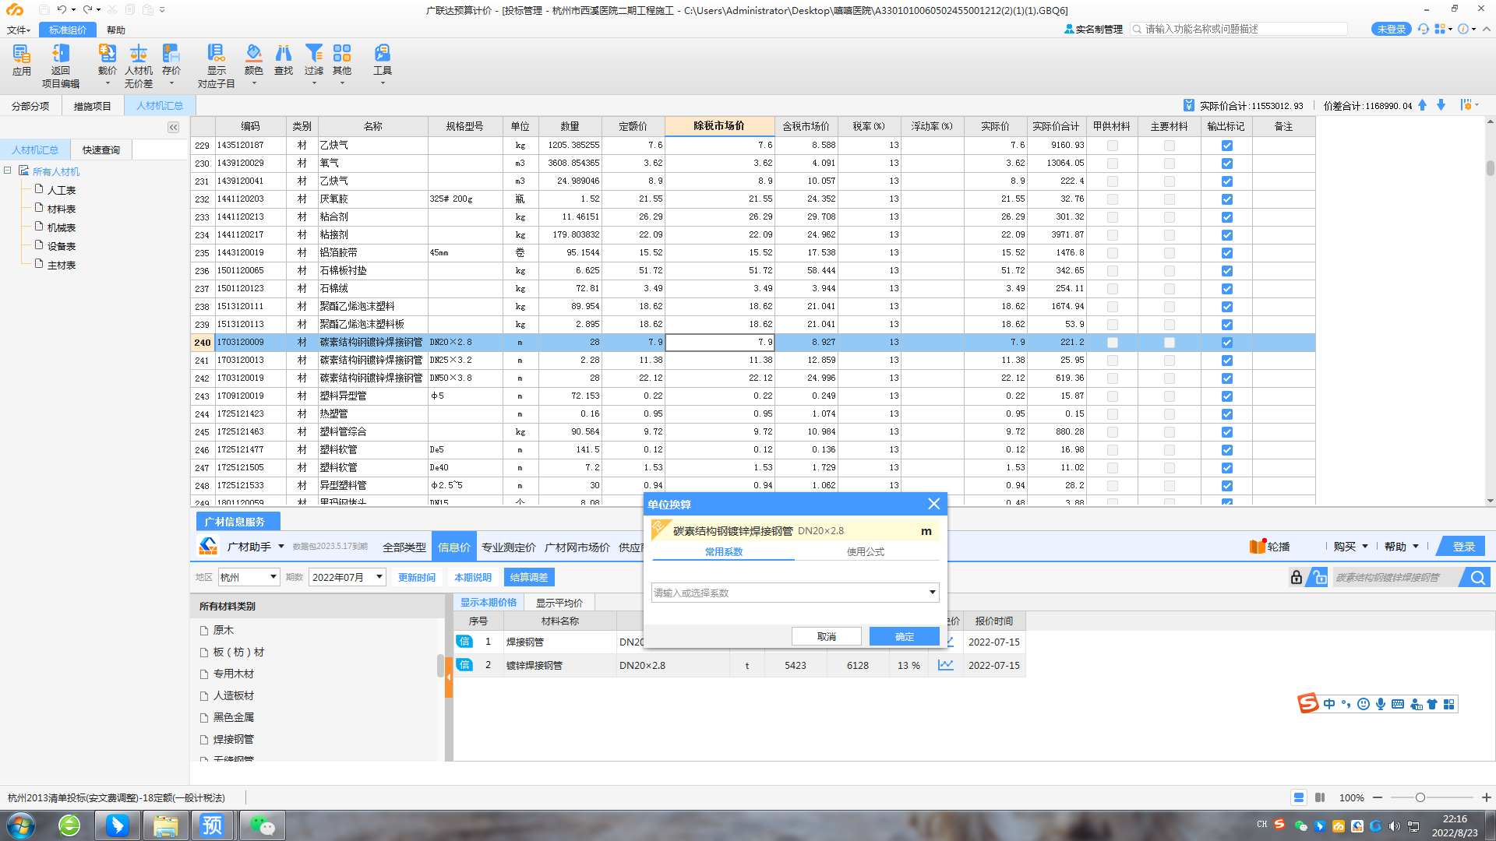Open the Windows Start button

(21, 825)
